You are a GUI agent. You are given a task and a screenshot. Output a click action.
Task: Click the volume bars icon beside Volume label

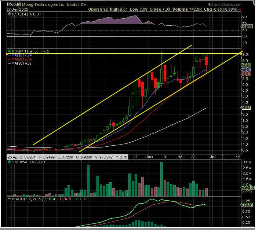click(x=10, y=162)
